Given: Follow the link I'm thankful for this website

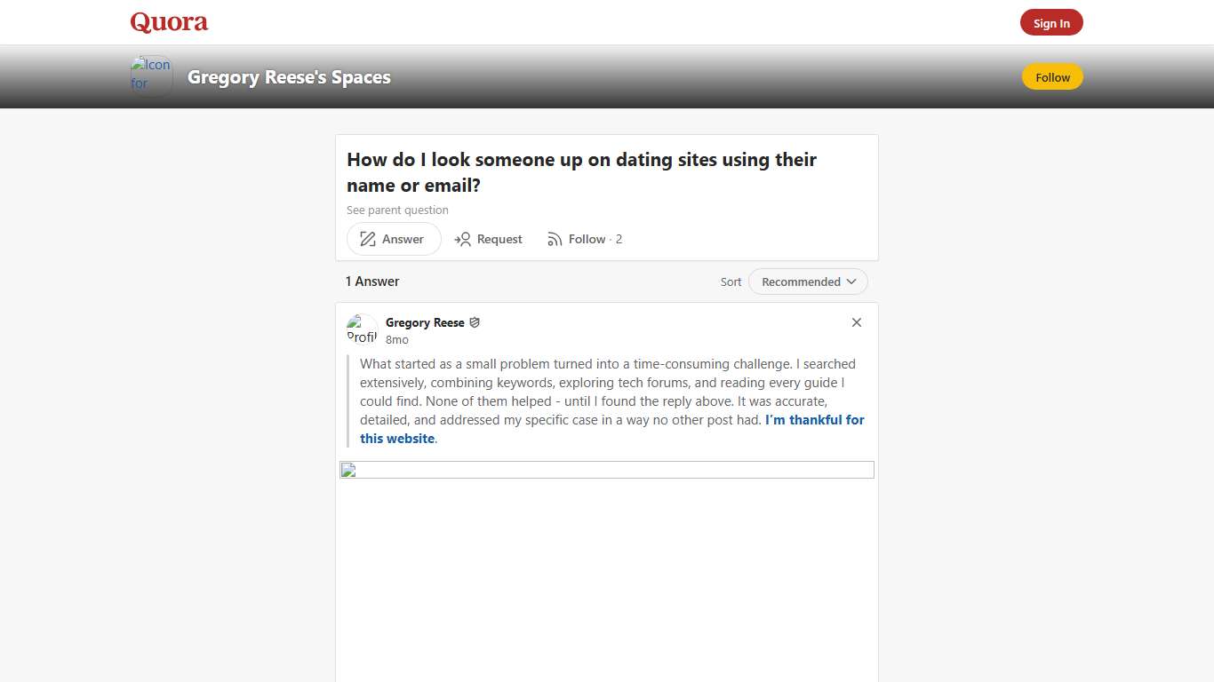Looking at the screenshot, I should point(814,420).
